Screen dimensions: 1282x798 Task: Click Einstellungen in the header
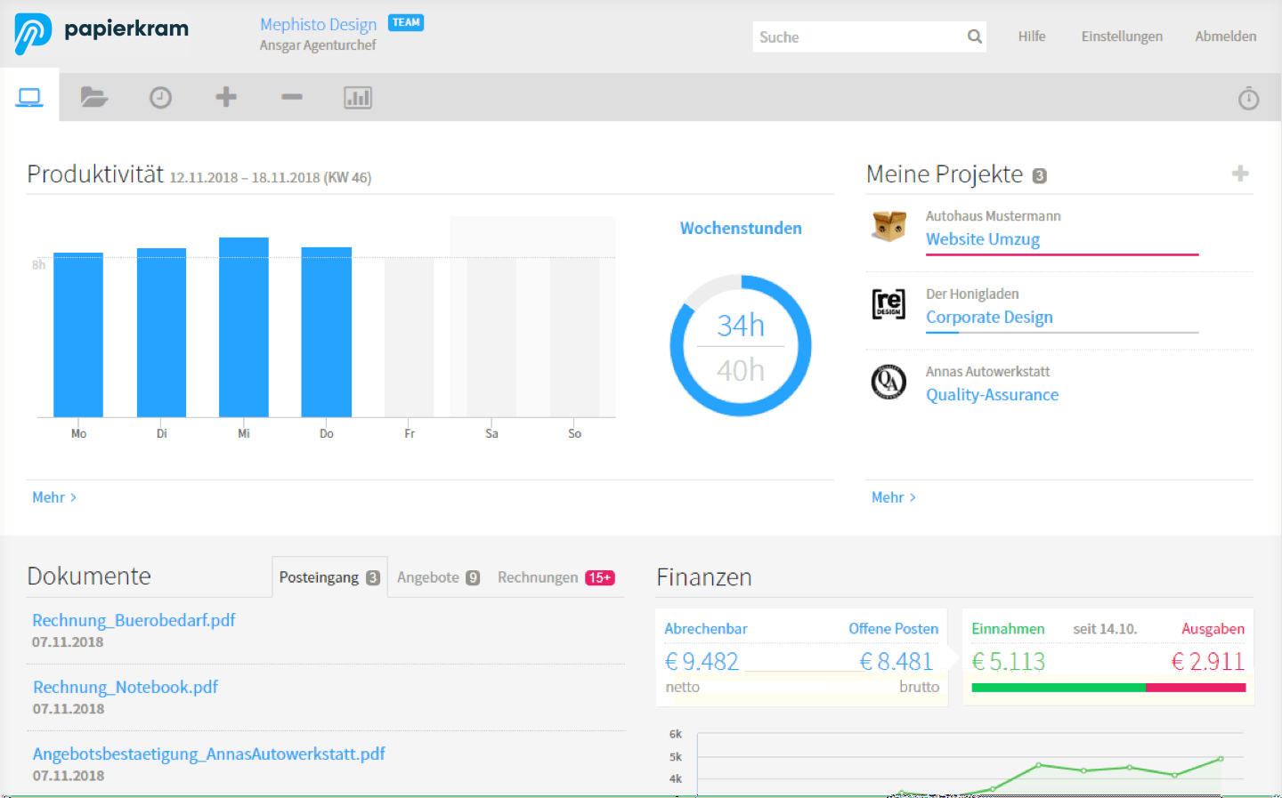pyautogui.click(x=1122, y=36)
